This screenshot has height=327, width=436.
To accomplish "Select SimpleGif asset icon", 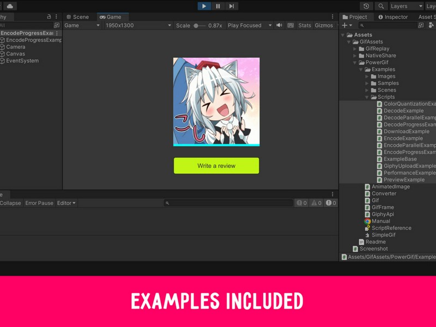I will click(367, 235).
